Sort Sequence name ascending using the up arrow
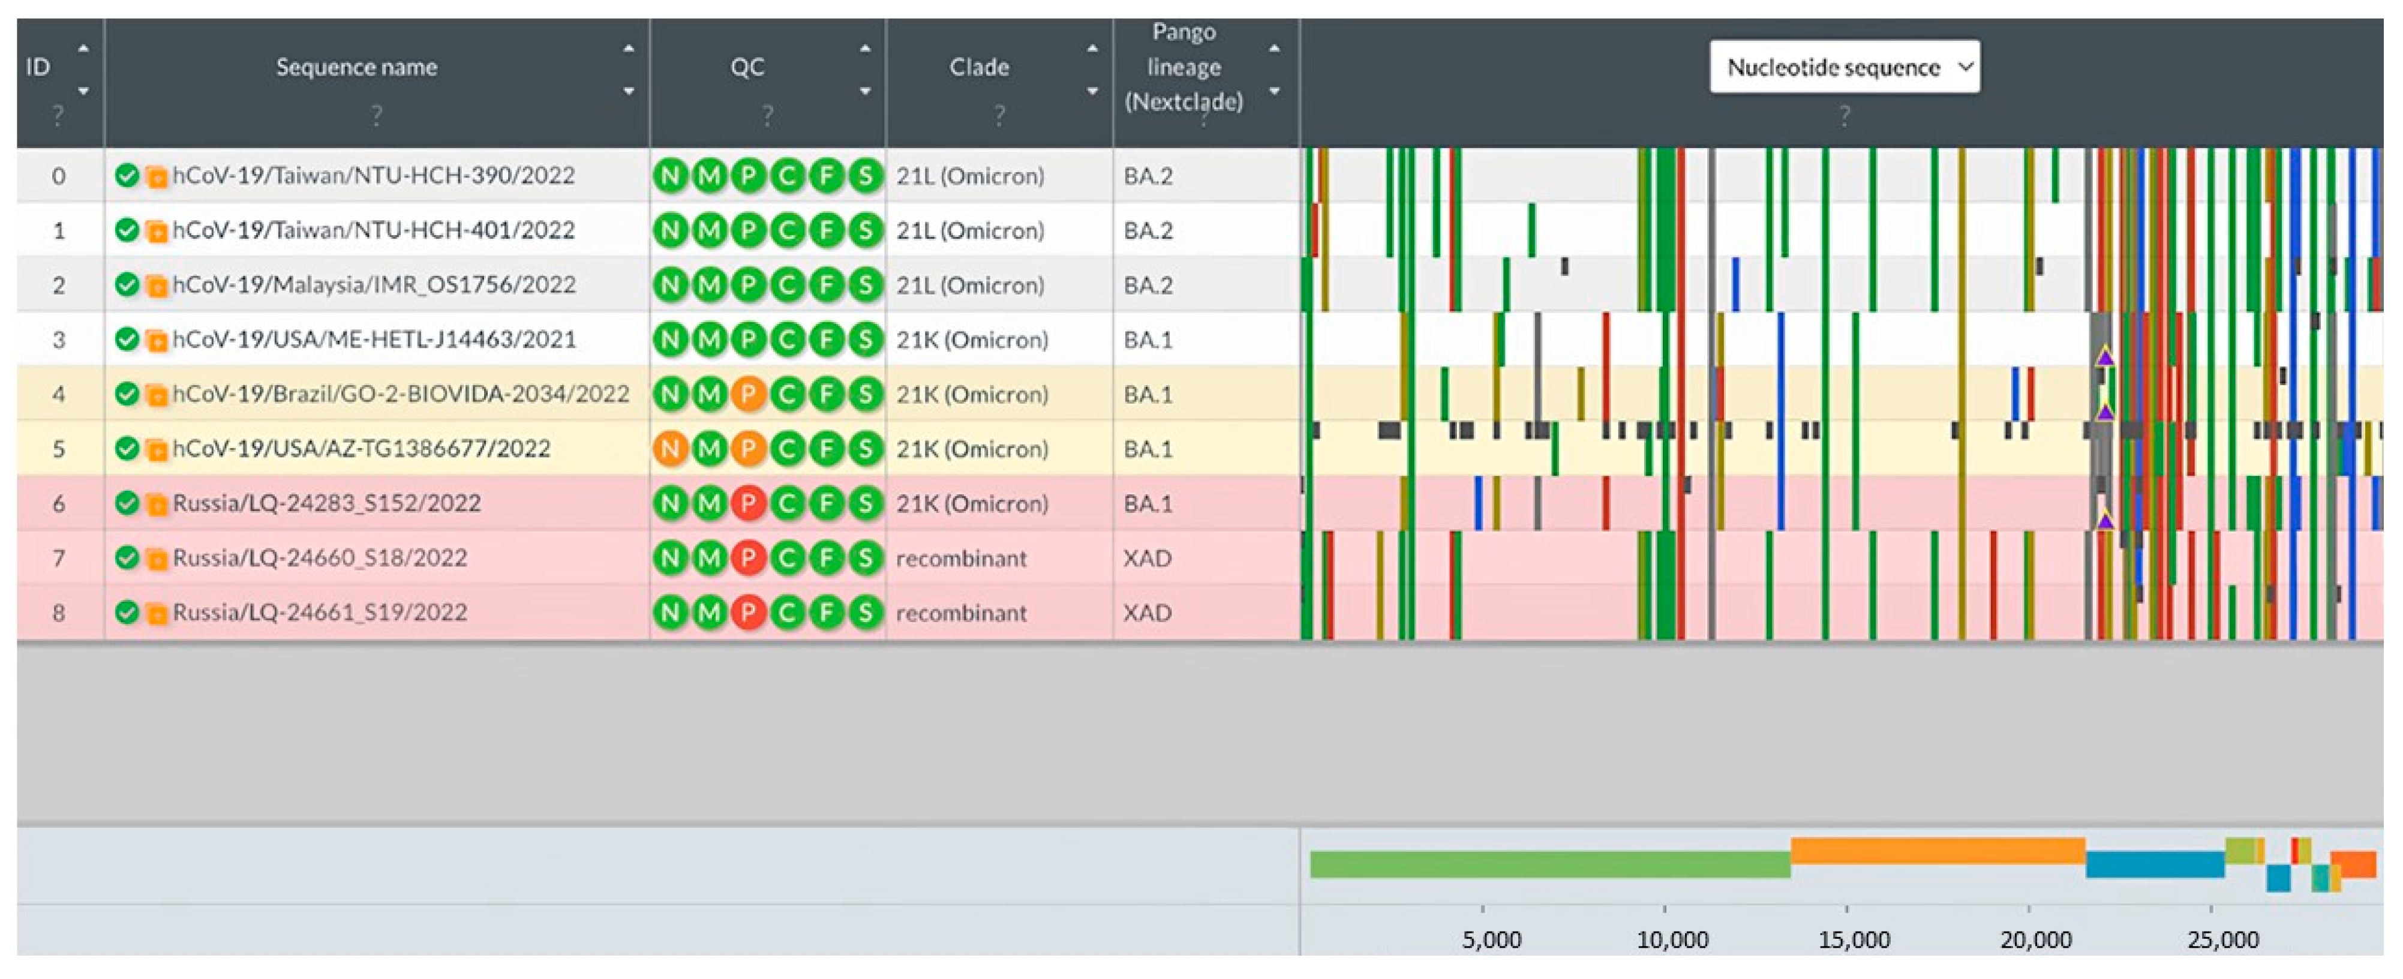This screenshot has width=2403, height=979. tap(629, 49)
